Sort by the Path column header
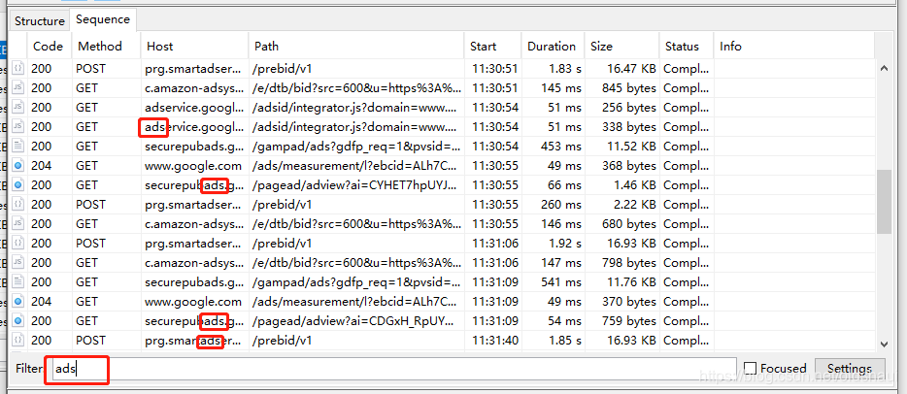Screen dimensions: 907x394 point(355,47)
